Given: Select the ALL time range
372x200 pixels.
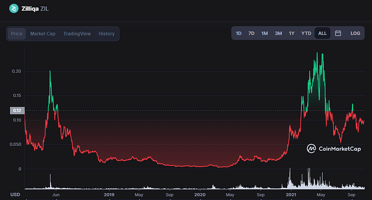Looking at the screenshot, I should 322,33.
